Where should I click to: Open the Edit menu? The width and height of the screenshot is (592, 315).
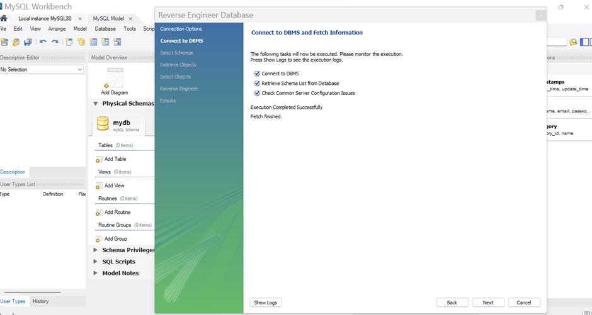tap(18, 29)
